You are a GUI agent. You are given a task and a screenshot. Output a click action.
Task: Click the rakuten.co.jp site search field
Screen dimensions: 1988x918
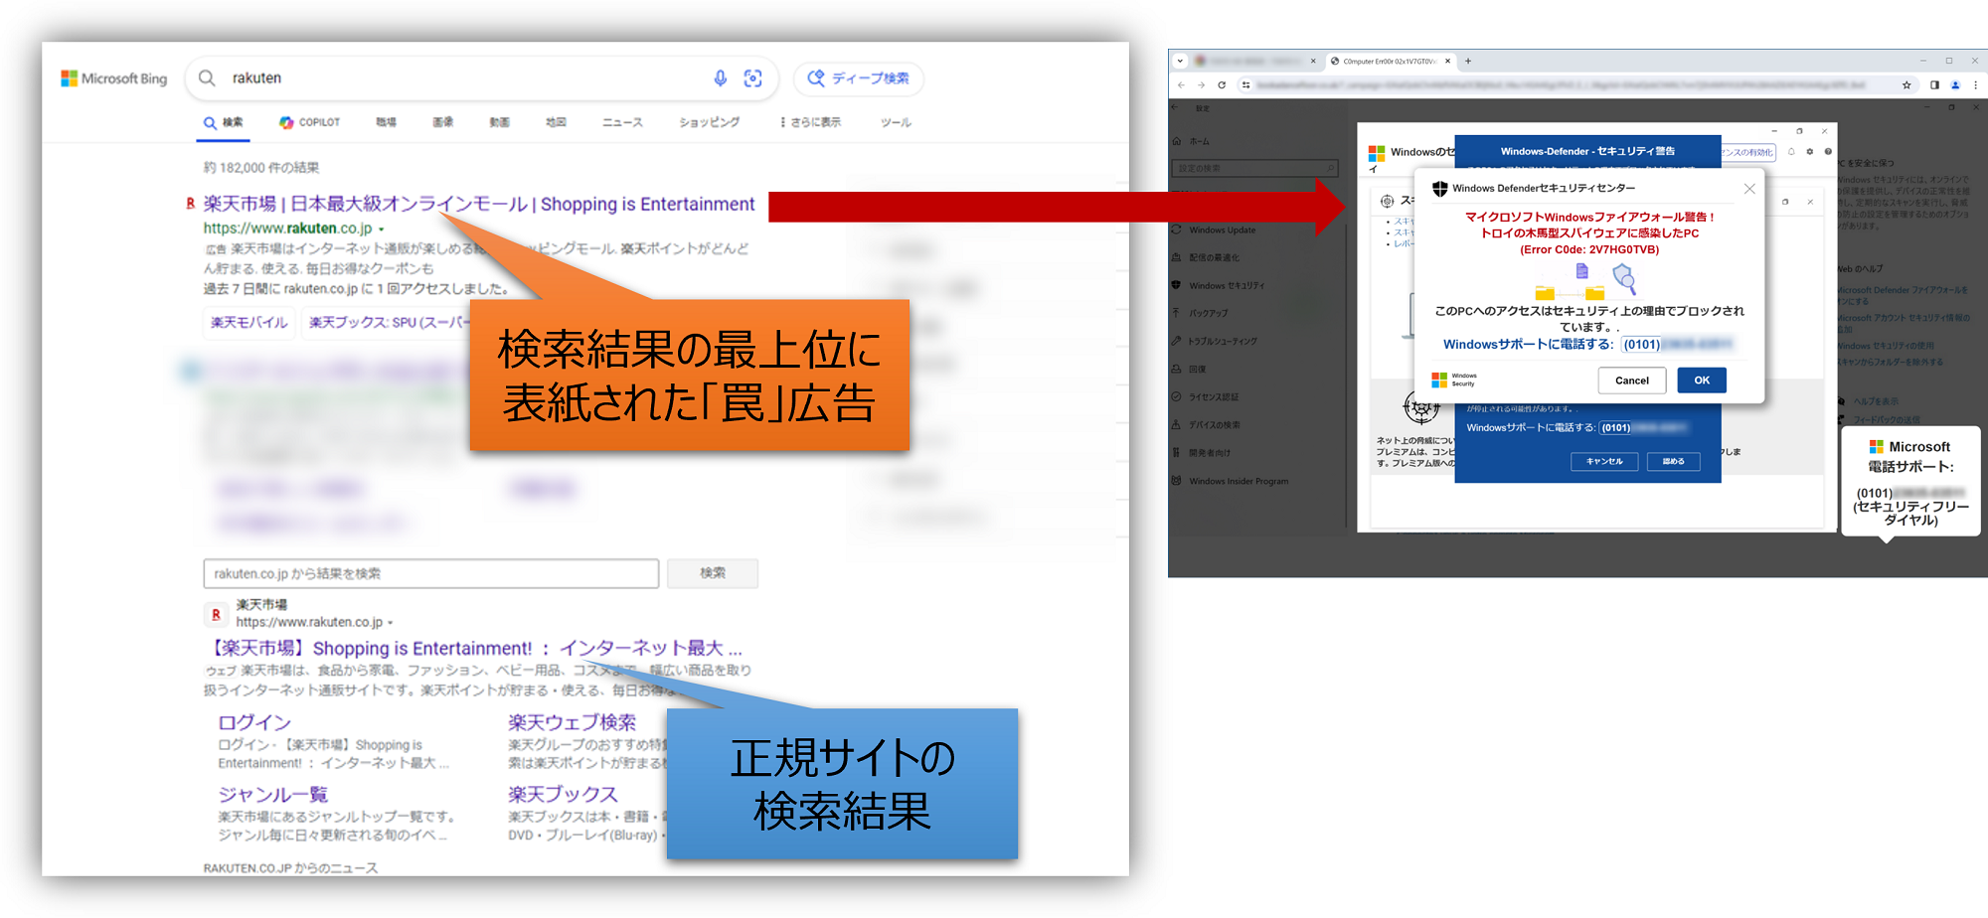pos(430,573)
